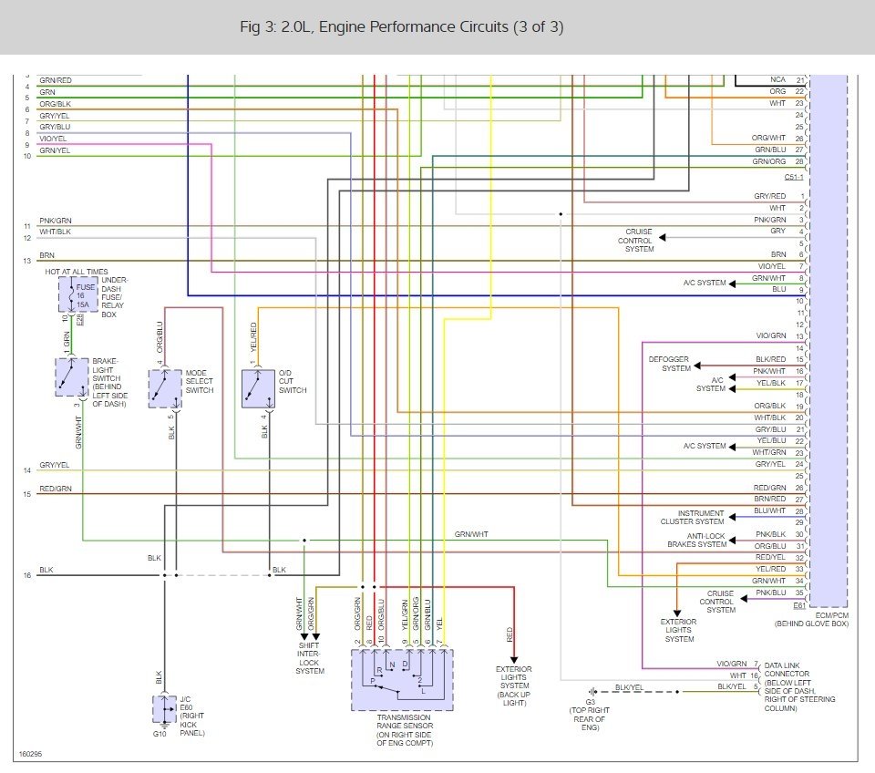Viewport: 875px width, 773px height.
Task: Click the diagram number '160295'
Action: (31, 754)
